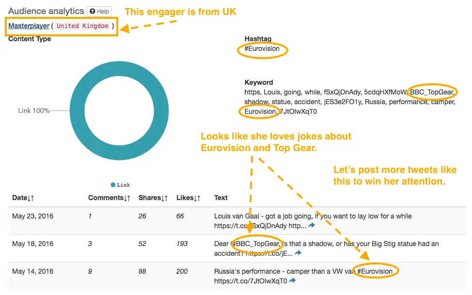Click share arrow icon on May 23 tweet
472x295 pixels.
312,225
